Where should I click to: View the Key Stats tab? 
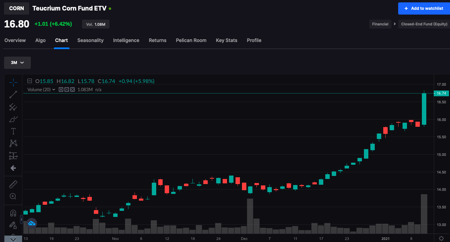point(227,40)
